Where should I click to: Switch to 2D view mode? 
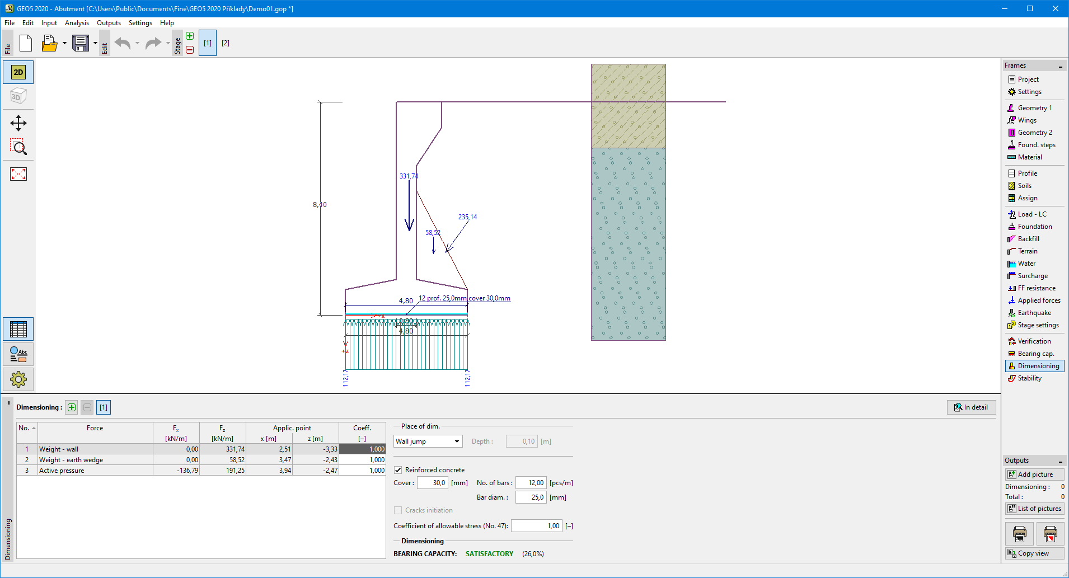click(x=18, y=72)
